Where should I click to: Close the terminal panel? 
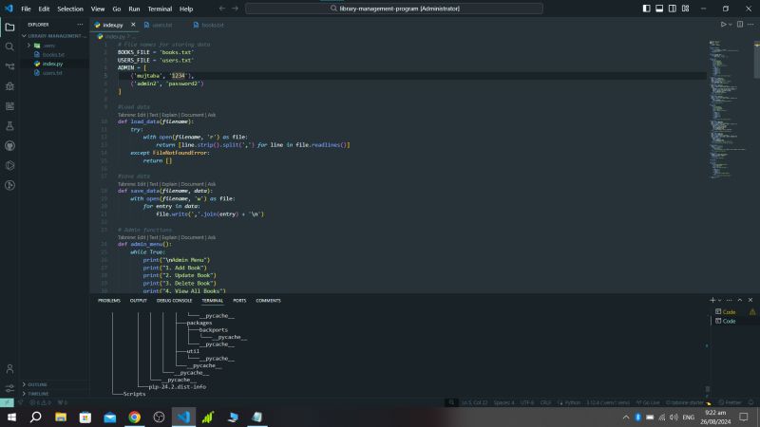click(x=750, y=300)
